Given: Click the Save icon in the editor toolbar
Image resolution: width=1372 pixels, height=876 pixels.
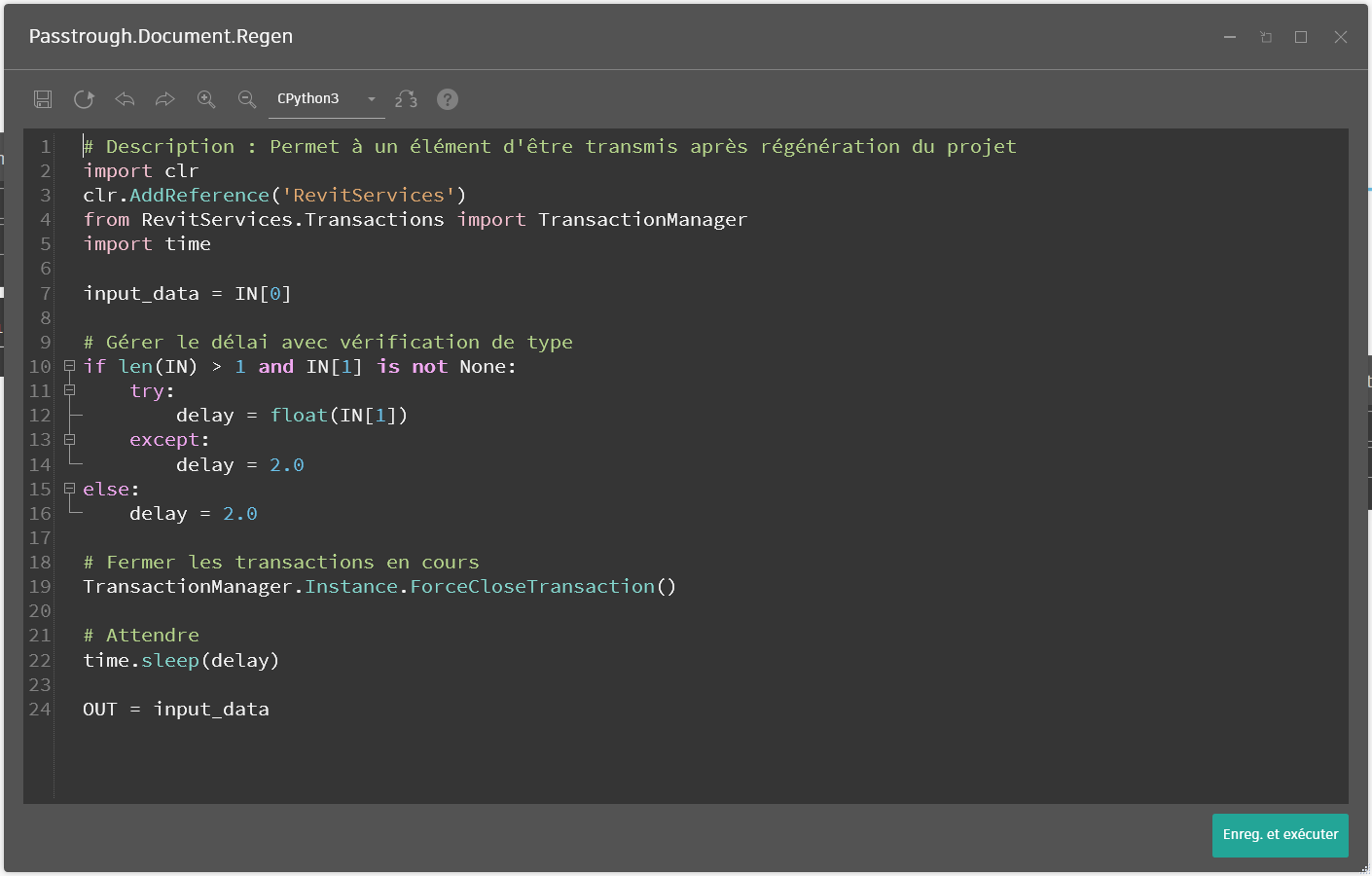Looking at the screenshot, I should tap(43, 99).
